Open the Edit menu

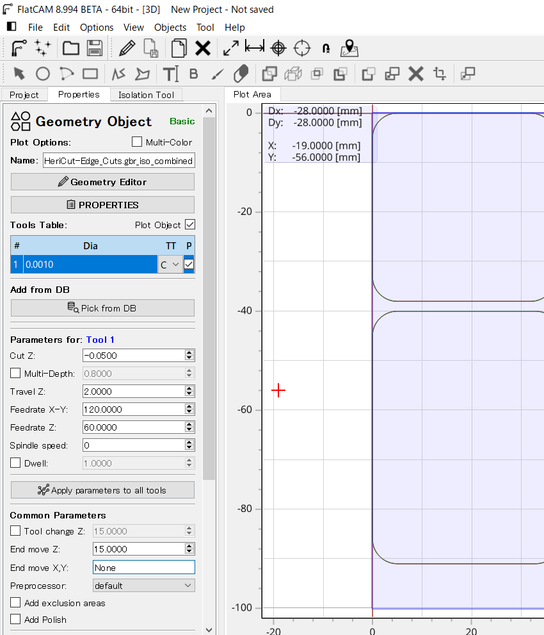[x=61, y=27]
